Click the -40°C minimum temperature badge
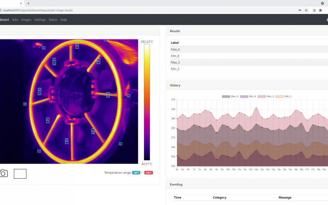This screenshot has height=205, width=328. (136, 173)
